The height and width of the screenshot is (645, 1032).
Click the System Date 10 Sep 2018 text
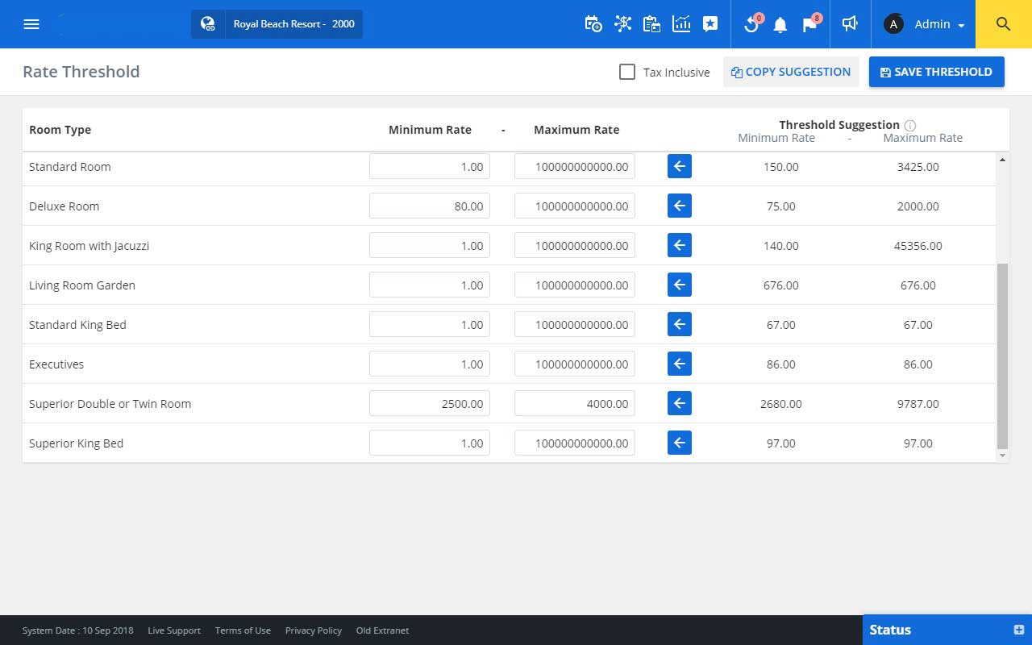(x=78, y=630)
